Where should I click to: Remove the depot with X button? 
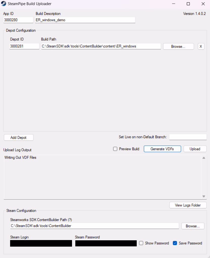tap(201, 47)
